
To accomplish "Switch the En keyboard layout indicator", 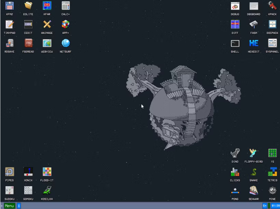I will (265, 206).
